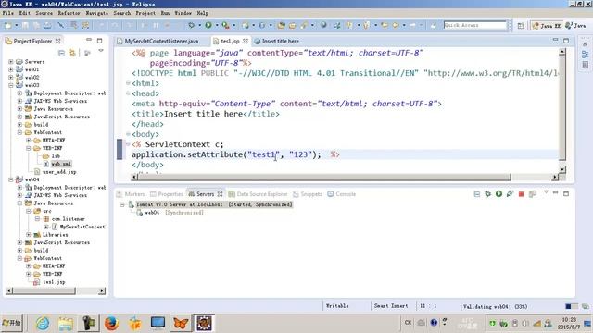593x333 pixels.
Task: Open the Markers view tab
Action: point(131,194)
